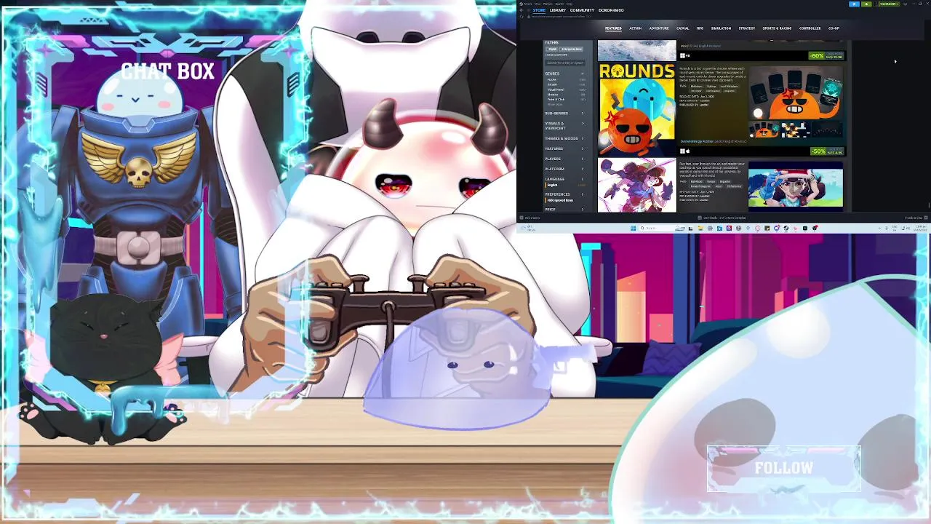The image size is (931, 524).
Task: Select the ACTION store category
Action: tap(635, 28)
